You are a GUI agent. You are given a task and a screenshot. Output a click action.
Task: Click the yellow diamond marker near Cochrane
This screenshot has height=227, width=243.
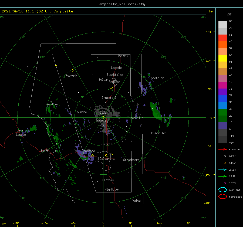[x=92, y=156]
